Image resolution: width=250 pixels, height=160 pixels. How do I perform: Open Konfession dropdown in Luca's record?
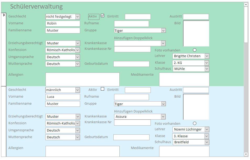point(77,123)
